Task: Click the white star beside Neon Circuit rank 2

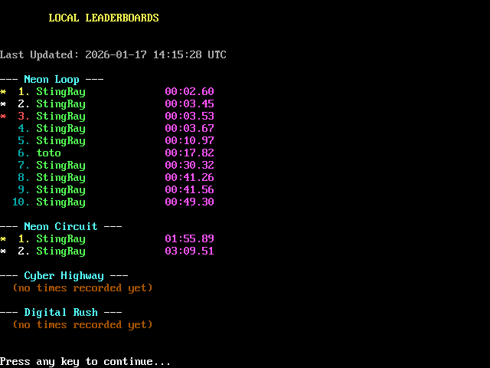Action: point(3,251)
